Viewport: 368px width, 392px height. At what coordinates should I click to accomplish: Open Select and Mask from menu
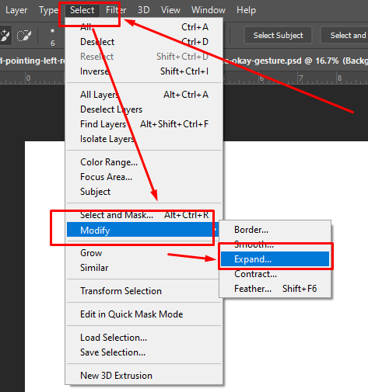coord(144,215)
